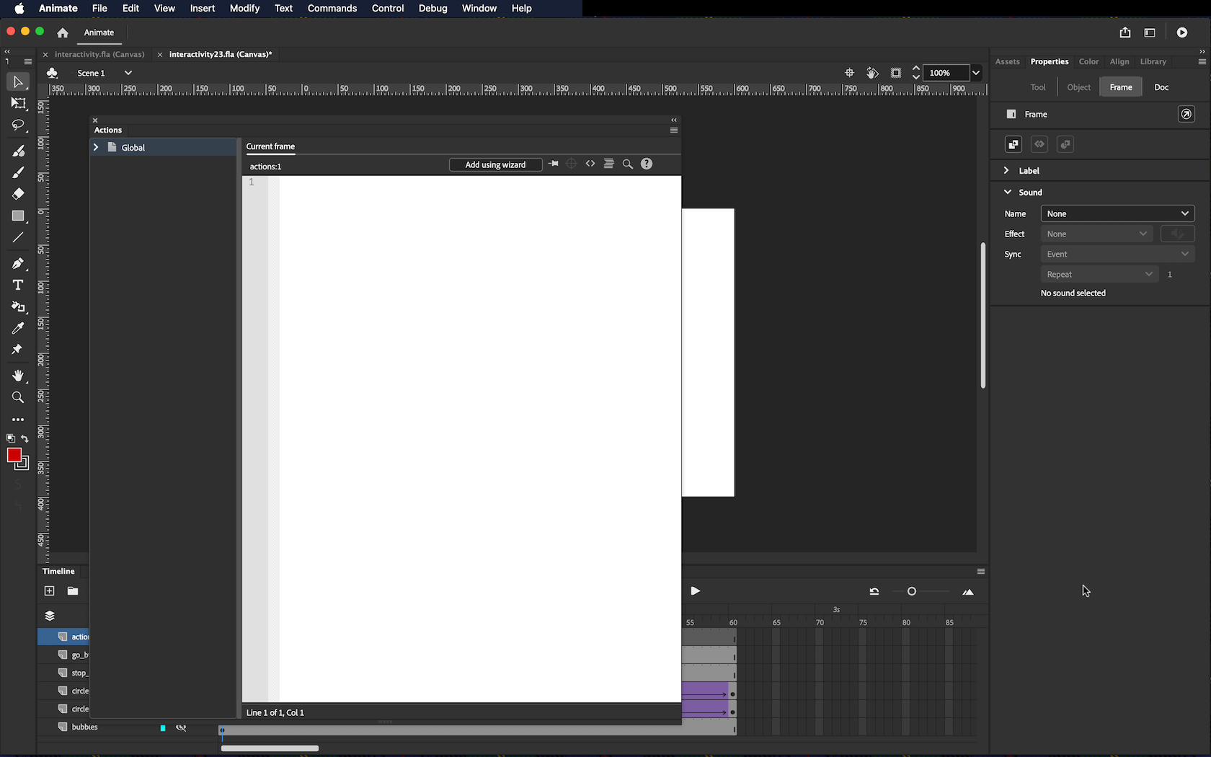This screenshot has height=757, width=1211.
Task: Toggle loop playback in timeline
Action: [x=874, y=592]
